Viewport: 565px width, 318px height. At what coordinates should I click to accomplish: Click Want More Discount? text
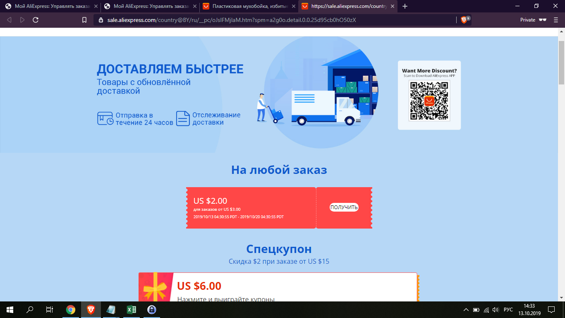click(429, 71)
